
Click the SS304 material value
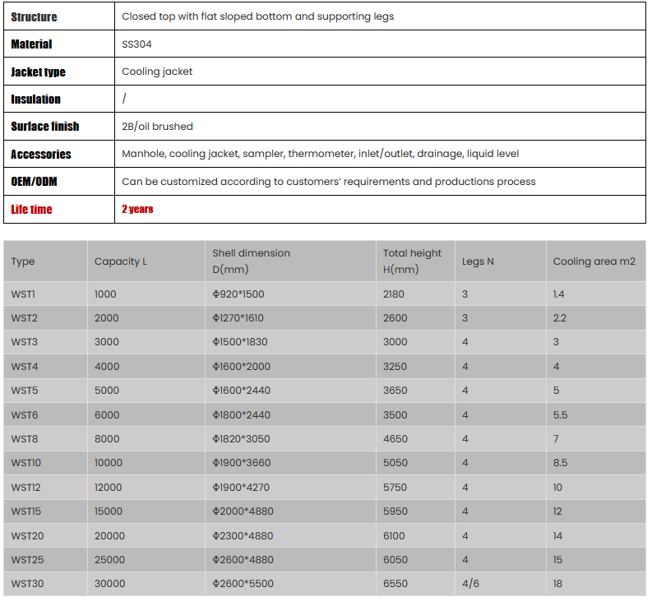click(x=136, y=44)
